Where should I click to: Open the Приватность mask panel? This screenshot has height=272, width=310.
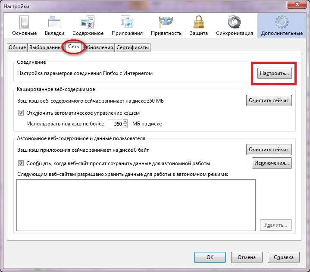pyautogui.click(x=166, y=26)
